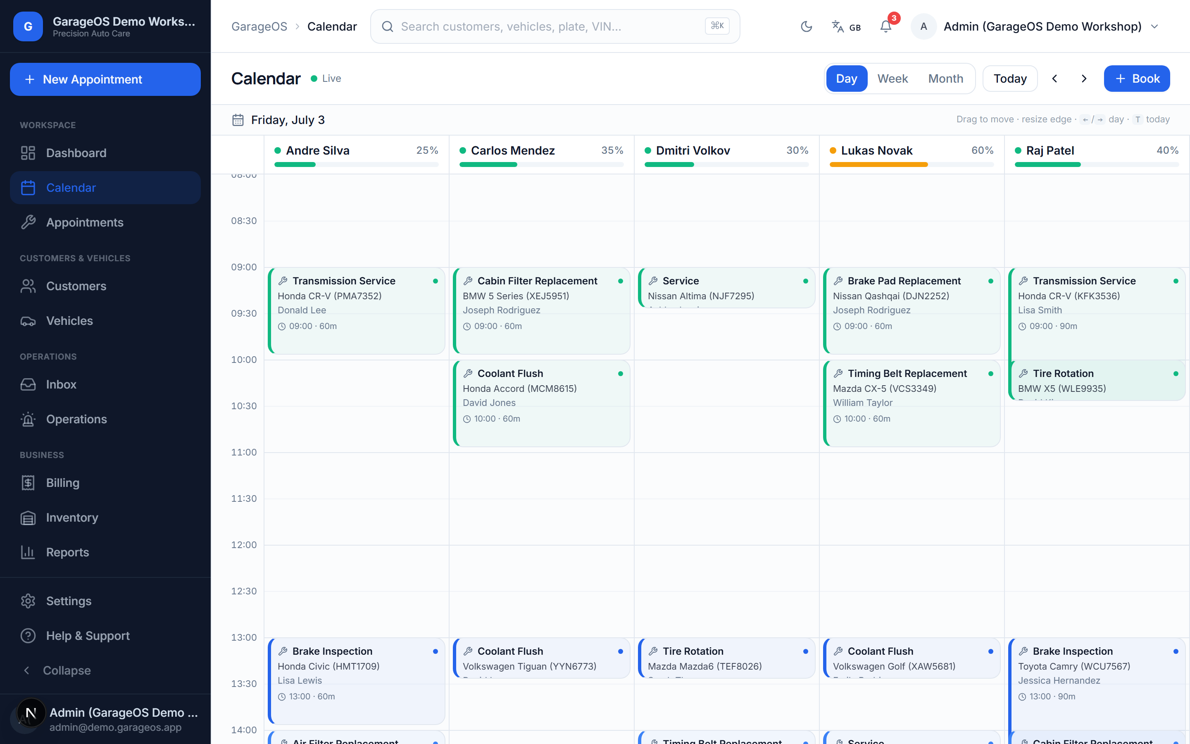The image size is (1190, 744).
Task: Click the Book button
Action: (1137, 79)
